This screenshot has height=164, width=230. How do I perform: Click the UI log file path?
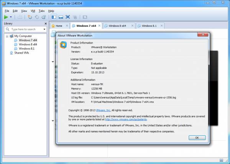click(133, 97)
